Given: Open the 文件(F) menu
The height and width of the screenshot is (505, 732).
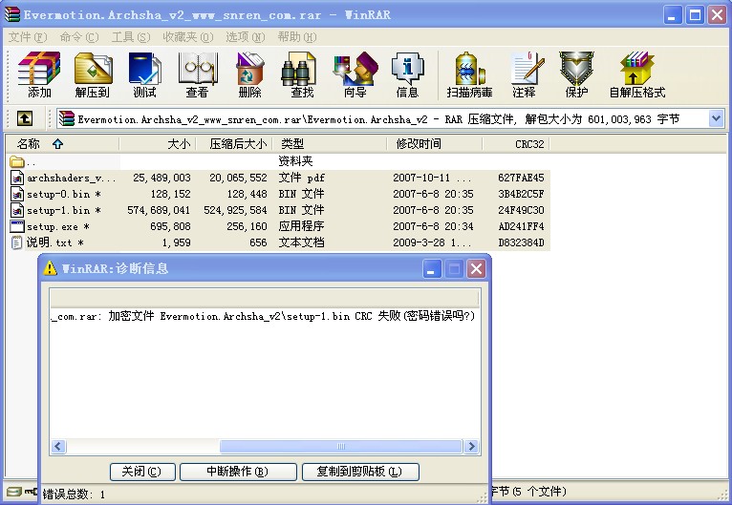Looking at the screenshot, I should click(28, 37).
